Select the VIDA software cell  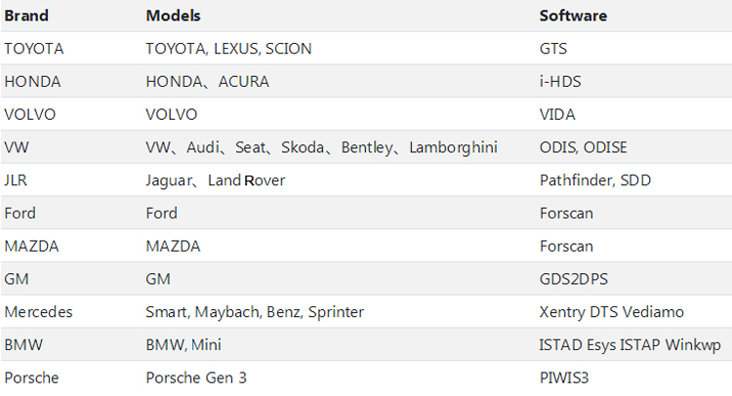(557, 114)
